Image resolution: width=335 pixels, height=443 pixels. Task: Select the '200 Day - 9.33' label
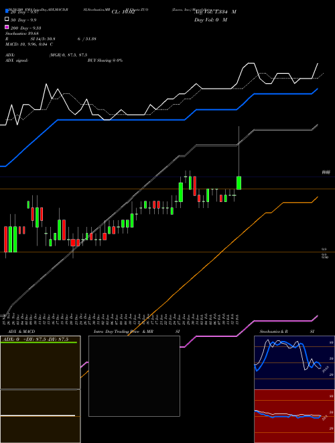pyautogui.click(x=26, y=28)
